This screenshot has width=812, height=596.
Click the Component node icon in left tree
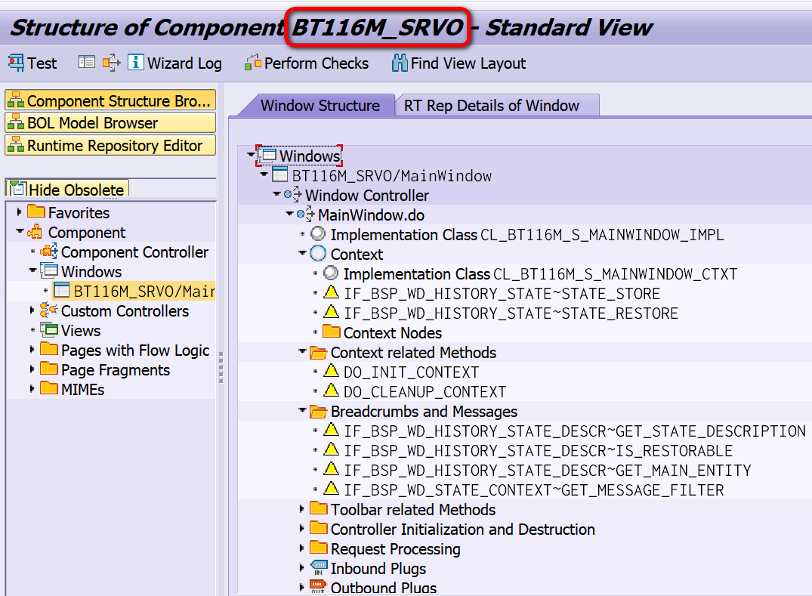[36, 231]
